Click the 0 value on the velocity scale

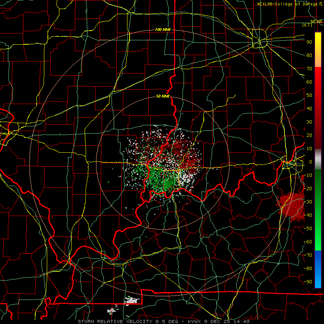coord(311,162)
